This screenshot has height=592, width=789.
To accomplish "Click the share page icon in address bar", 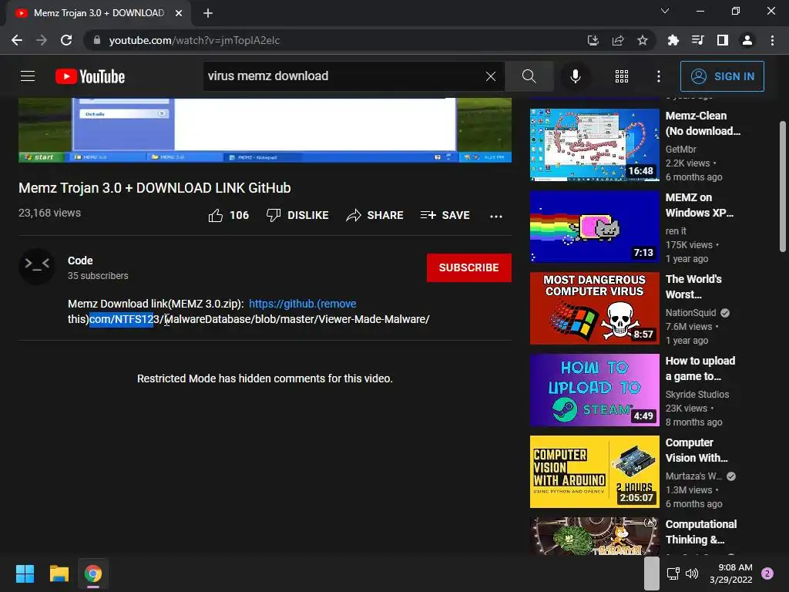I will 618,40.
